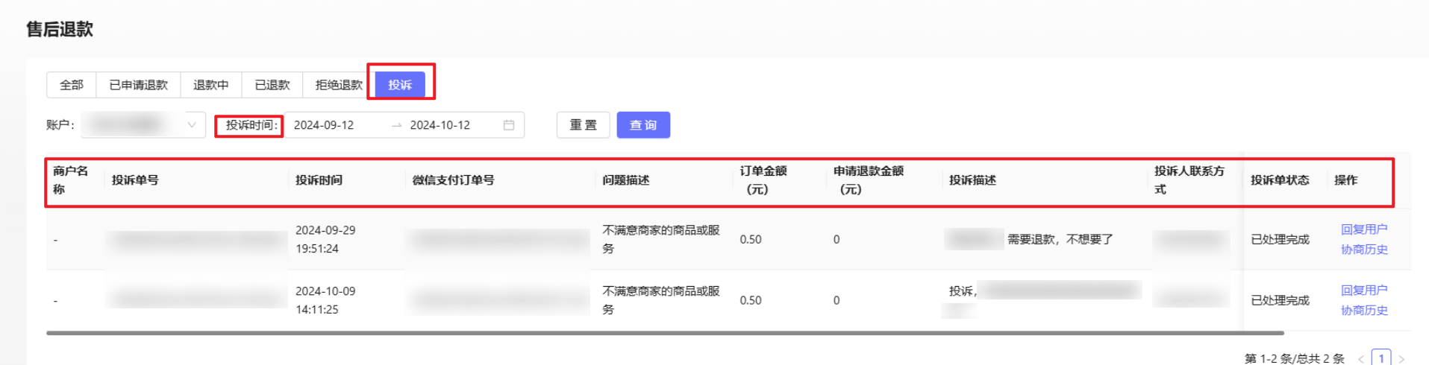Click the 查询 search button
This screenshot has height=365, width=1429.
click(643, 125)
